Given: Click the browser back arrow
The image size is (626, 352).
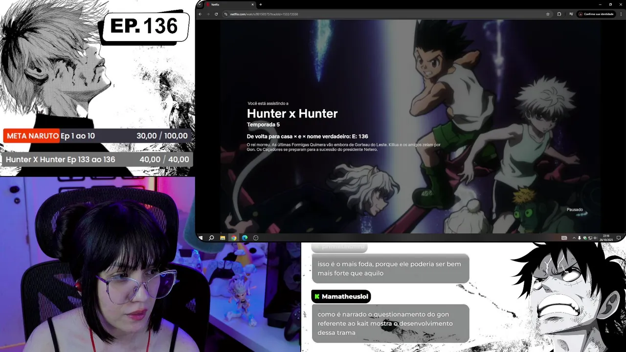Looking at the screenshot, I should (x=200, y=14).
